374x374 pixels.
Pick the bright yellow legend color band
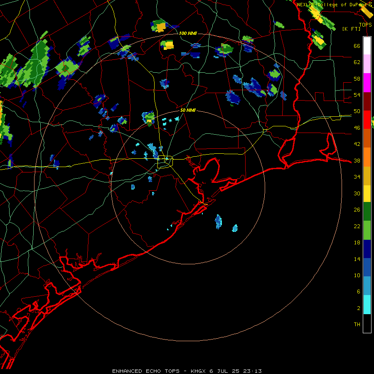[x=367, y=194]
